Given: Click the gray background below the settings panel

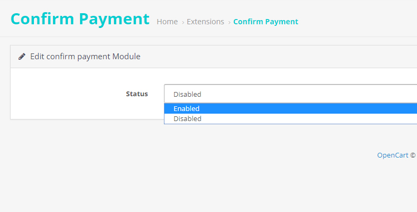Looking at the screenshot, I should 159,174.
